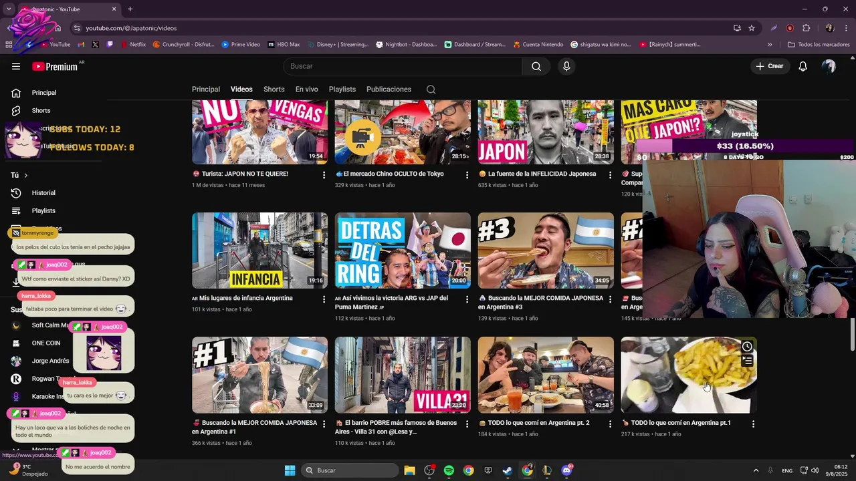Add pt.1 video to Watch Later
The width and height of the screenshot is (856, 481).
click(747, 346)
